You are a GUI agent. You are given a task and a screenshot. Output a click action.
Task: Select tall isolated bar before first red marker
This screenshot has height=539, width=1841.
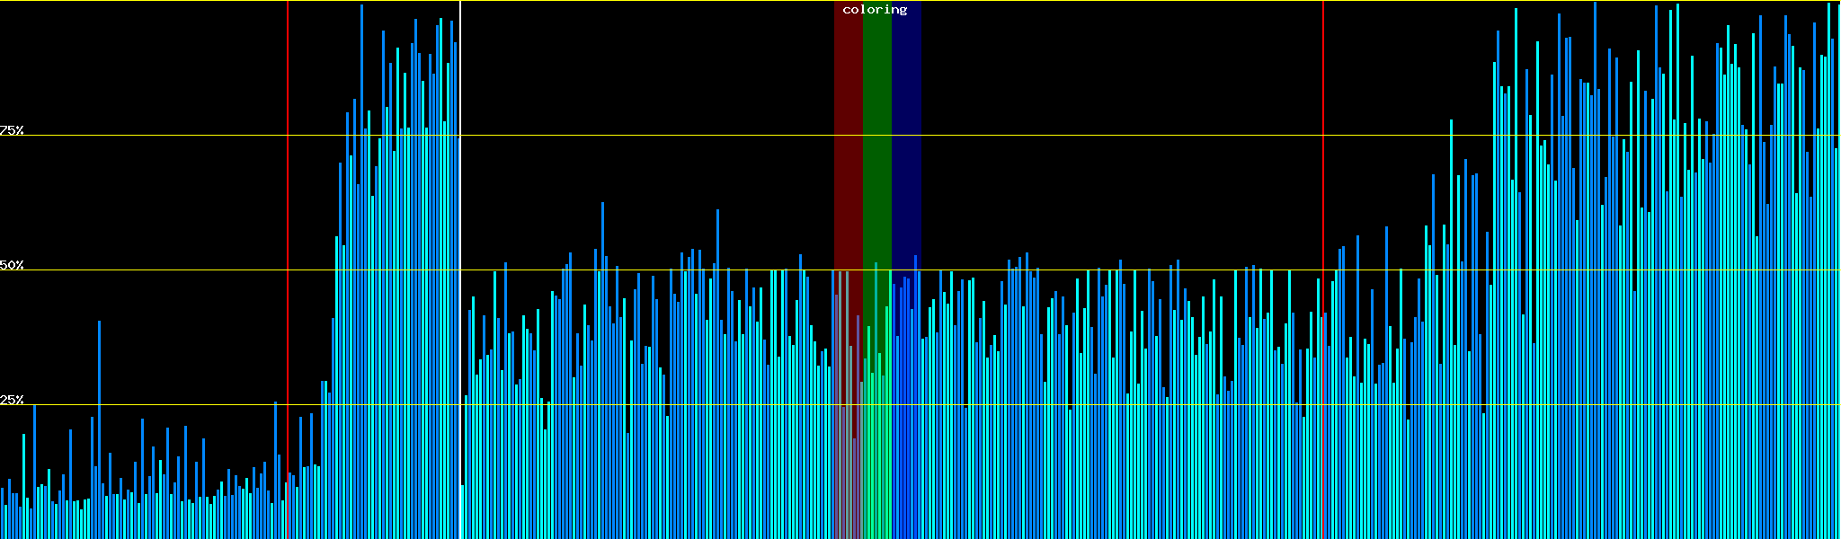pyautogui.click(x=99, y=404)
